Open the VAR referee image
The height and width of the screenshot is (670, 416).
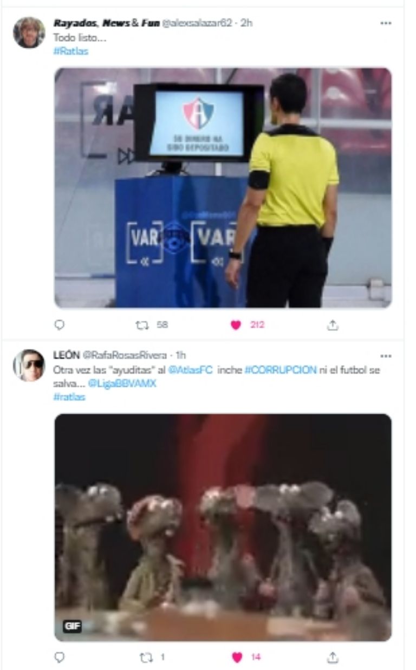(x=223, y=187)
